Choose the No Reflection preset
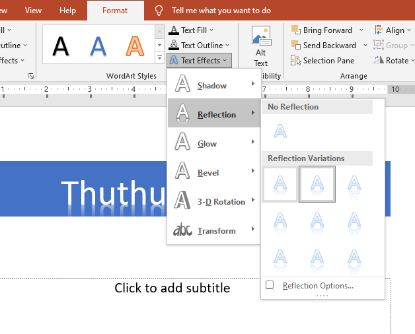 point(280,131)
